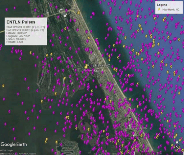
Task: Click the stacked yellow bolt pair above Google Earth logo
Action: [46, 141]
